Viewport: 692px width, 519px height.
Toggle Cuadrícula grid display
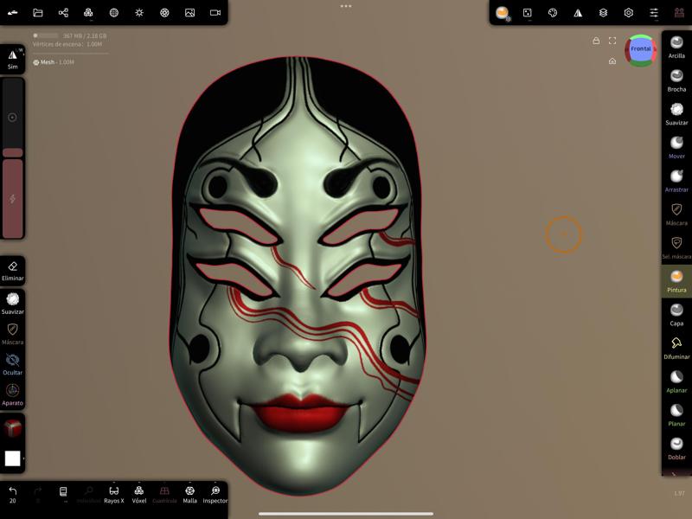click(164, 494)
